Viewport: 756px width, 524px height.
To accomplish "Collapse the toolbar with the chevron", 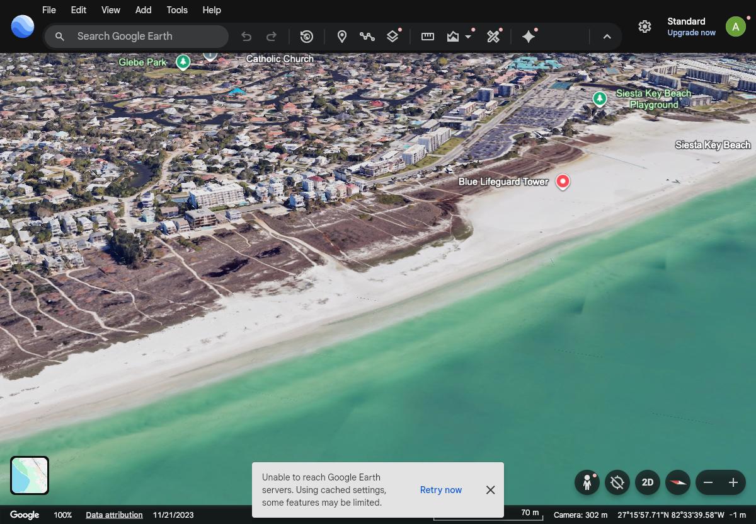I will point(607,37).
